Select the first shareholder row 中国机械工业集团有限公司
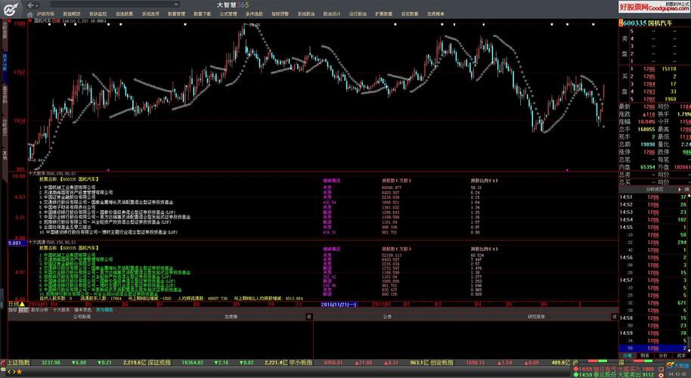Viewport: 691px width, 378px height. point(67,187)
